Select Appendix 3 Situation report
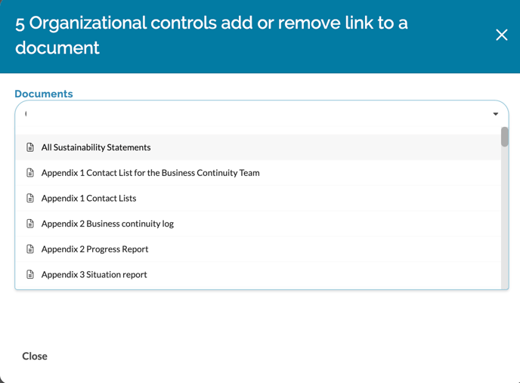The image size is (520, 383). click(94, 274)
